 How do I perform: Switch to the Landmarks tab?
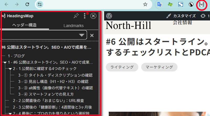[73, 26]
